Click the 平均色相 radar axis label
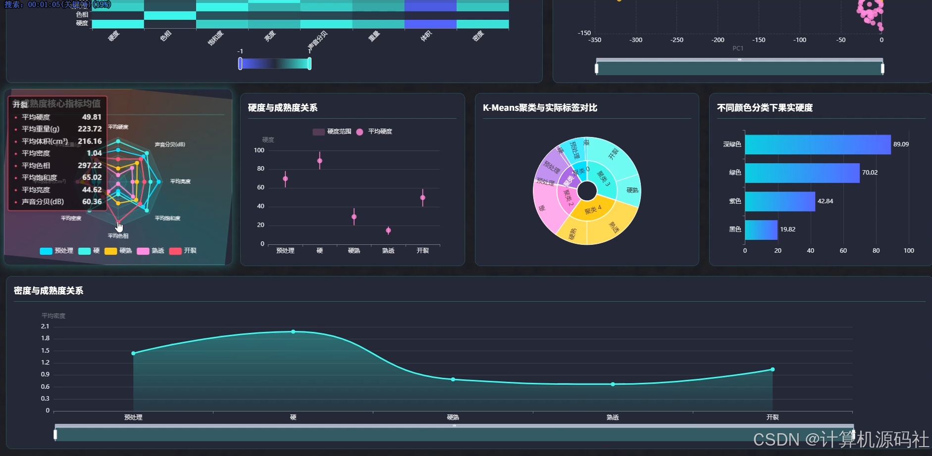Image resolution: width=932 pixels, height=456 pixels. [118, 236]
